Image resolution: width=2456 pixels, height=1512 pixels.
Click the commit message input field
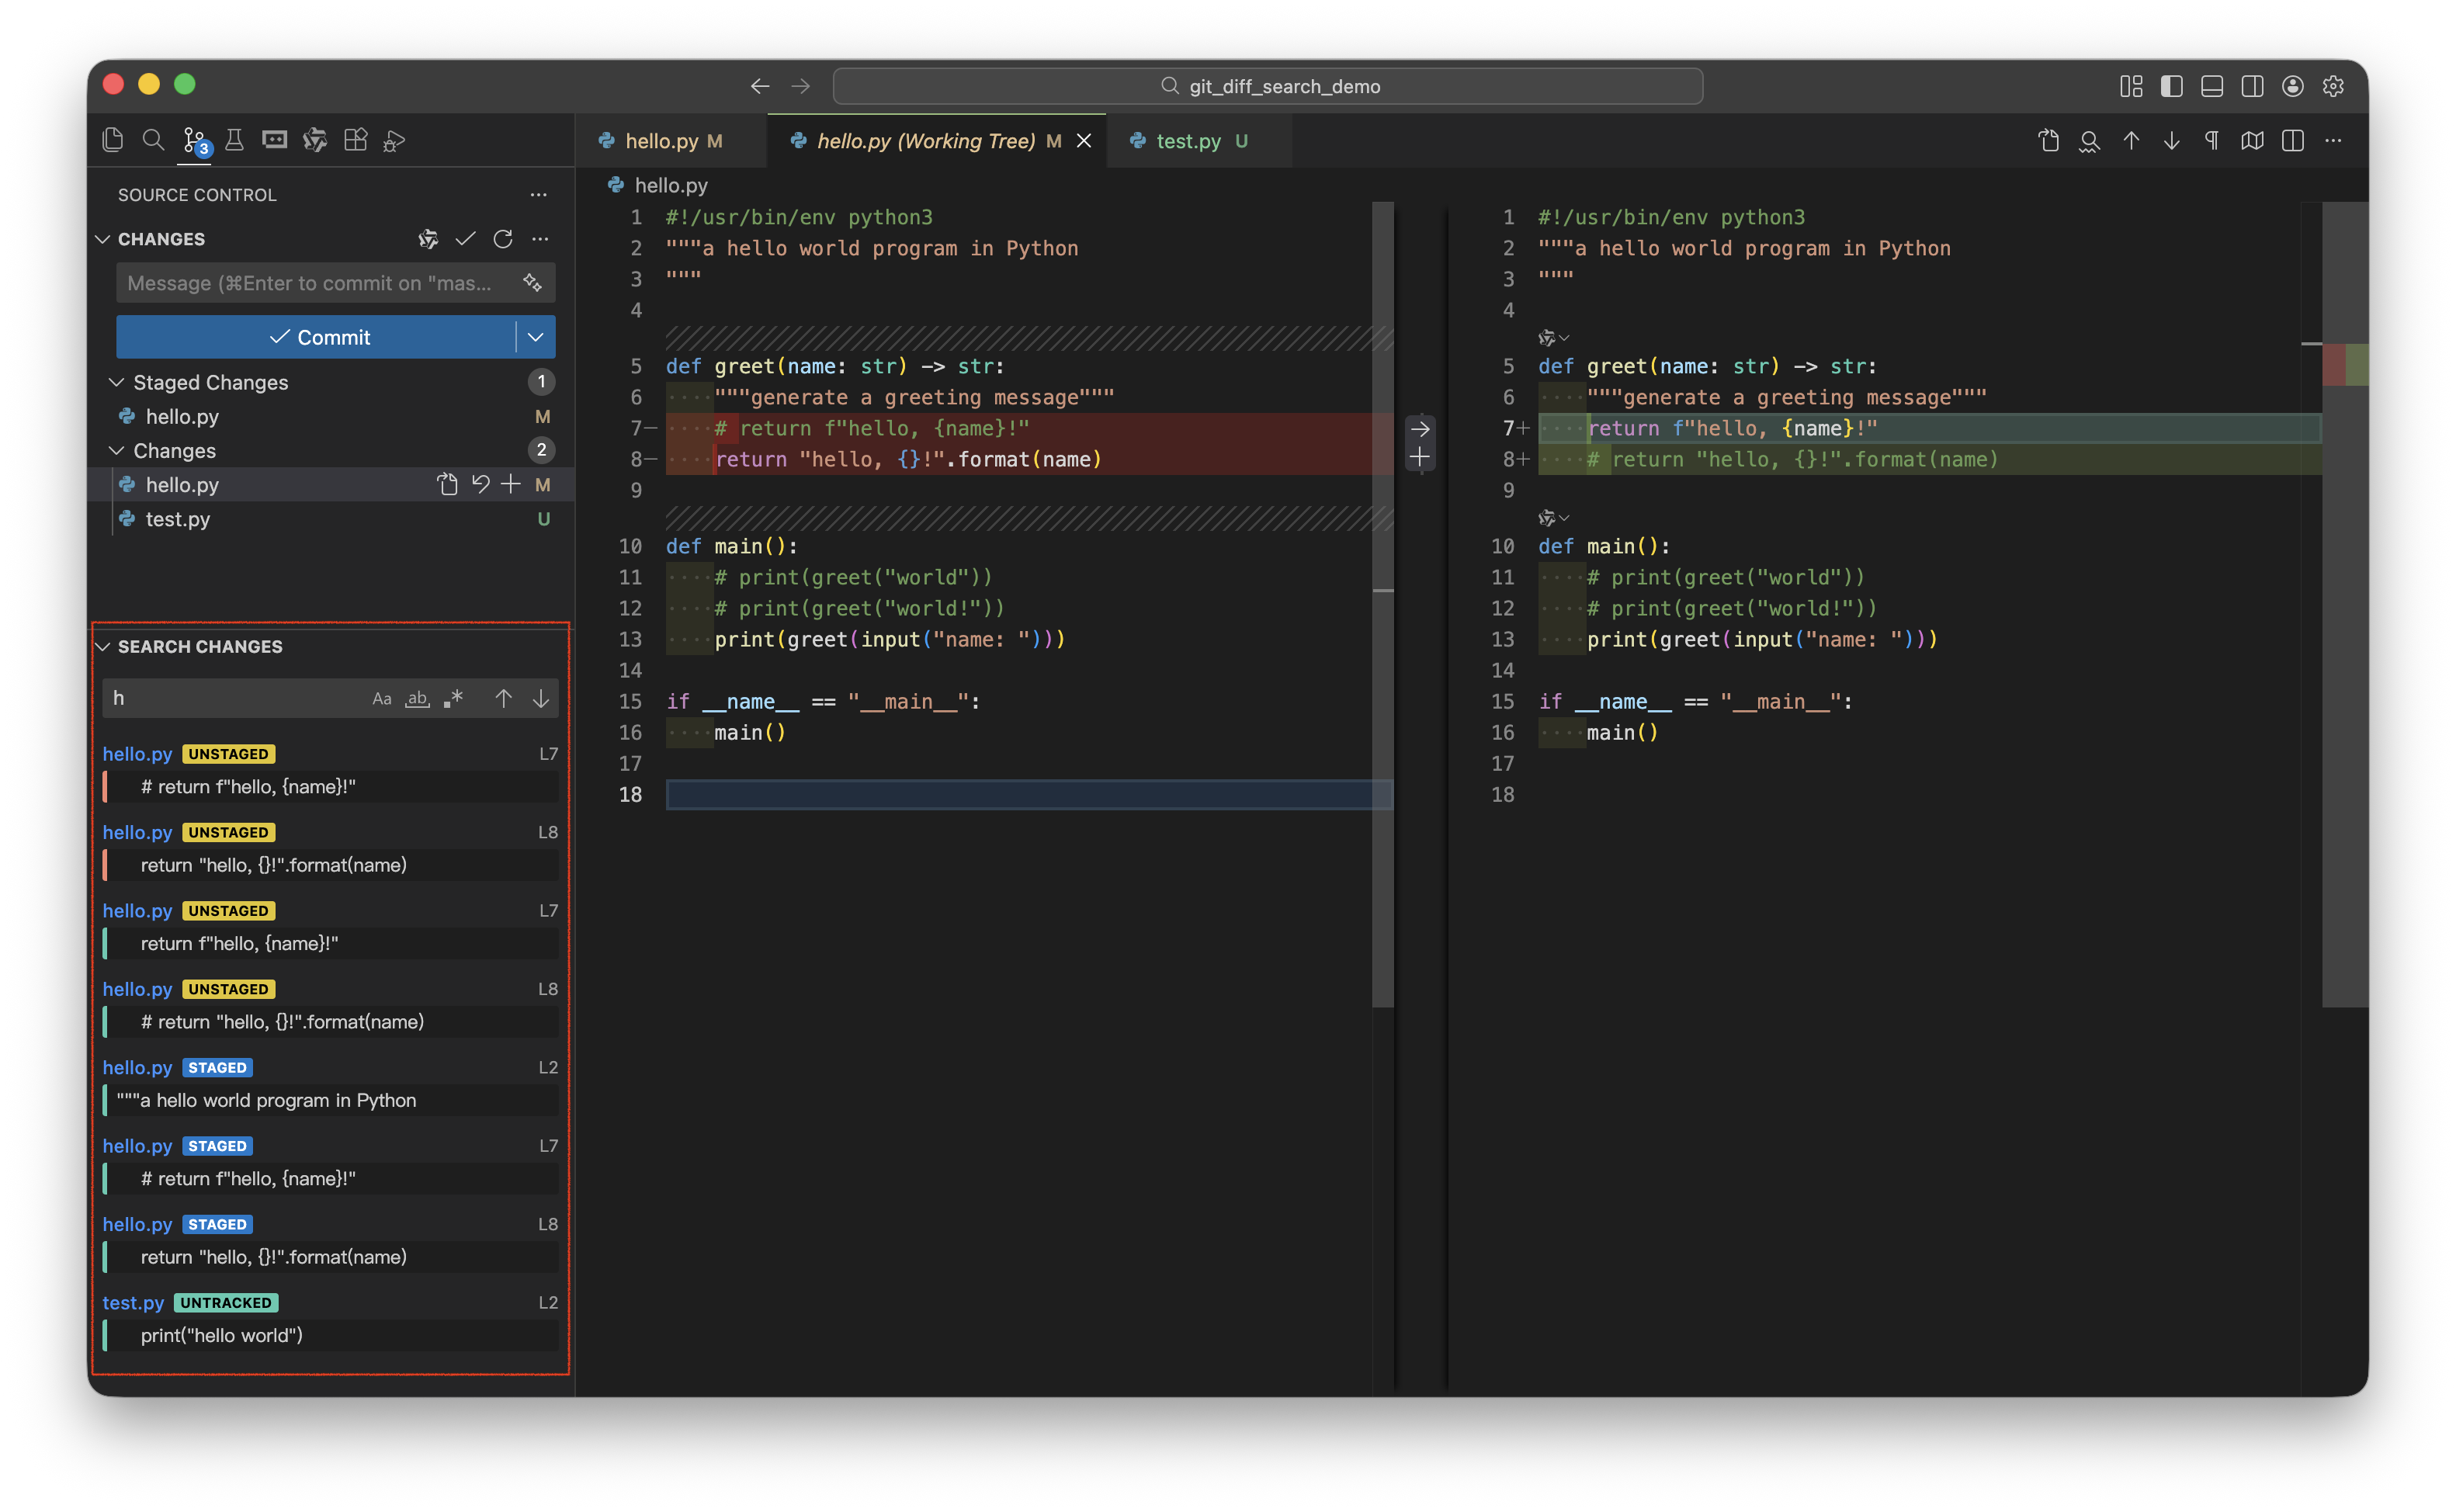310,283
